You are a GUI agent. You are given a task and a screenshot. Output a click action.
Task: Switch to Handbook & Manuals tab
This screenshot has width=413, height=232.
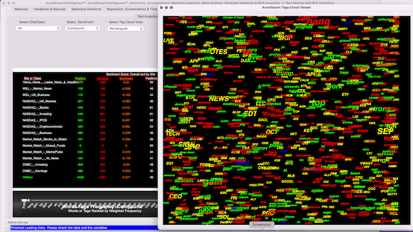pos(50,9)
